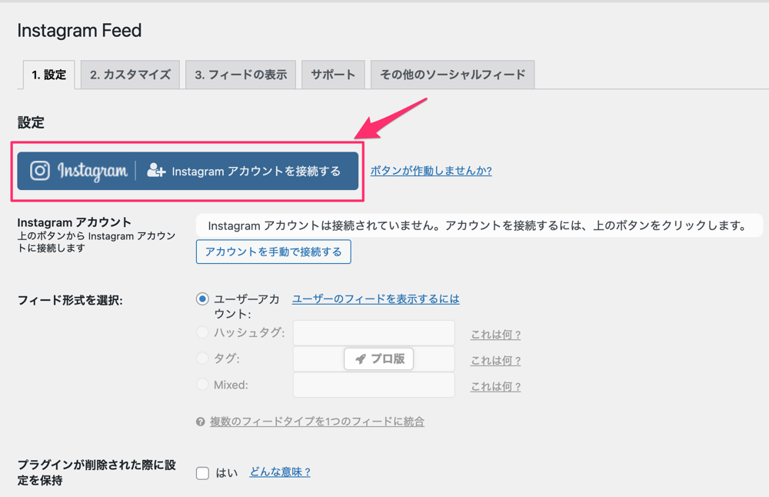Click the Instagram アカウントを接続する button

coord(188,171)
